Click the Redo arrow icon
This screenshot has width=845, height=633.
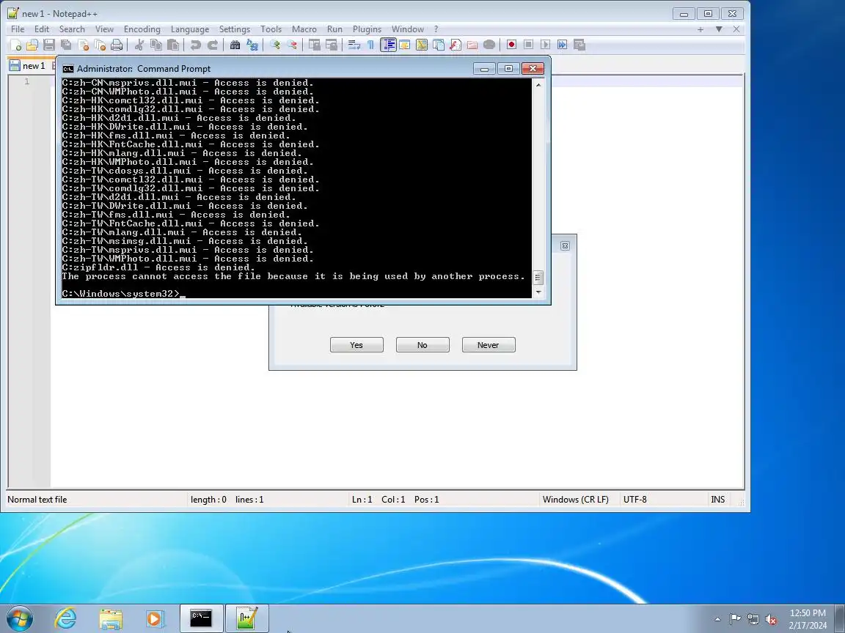click(x=212, y=45)
